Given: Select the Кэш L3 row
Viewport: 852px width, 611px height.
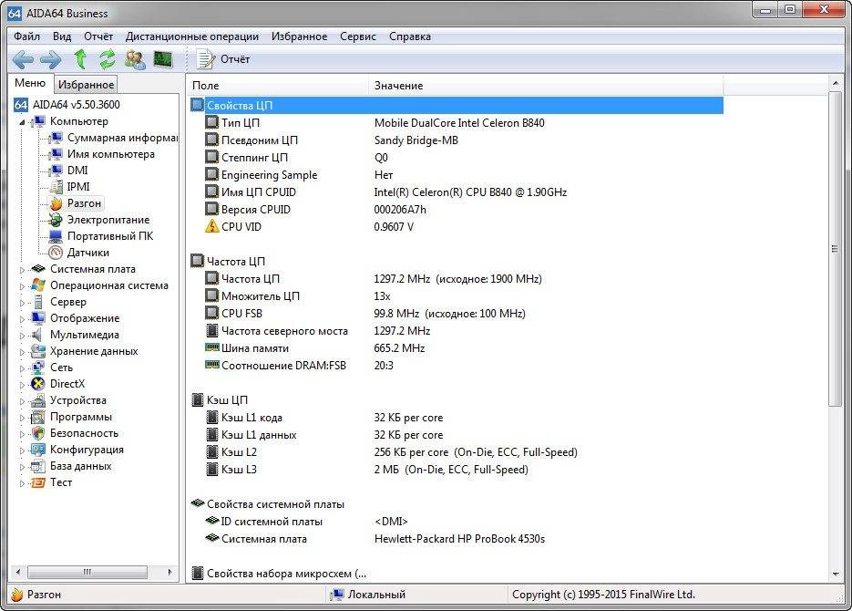Looking at the screenshot, I should pyautogui.click(x=457, y=469).
